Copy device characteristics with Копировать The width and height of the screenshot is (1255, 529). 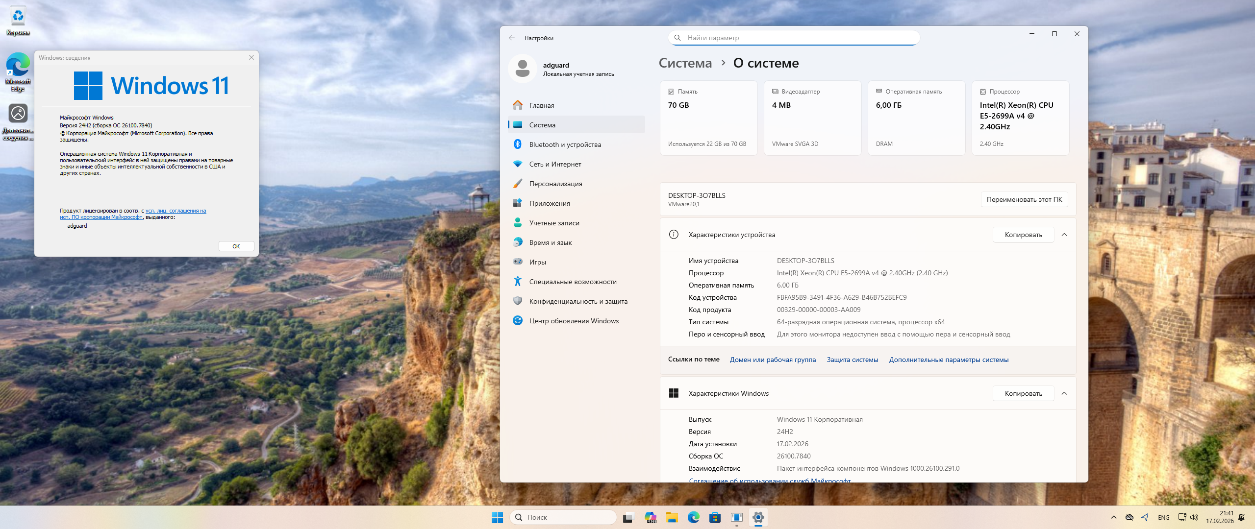[x=1023, y=235]
